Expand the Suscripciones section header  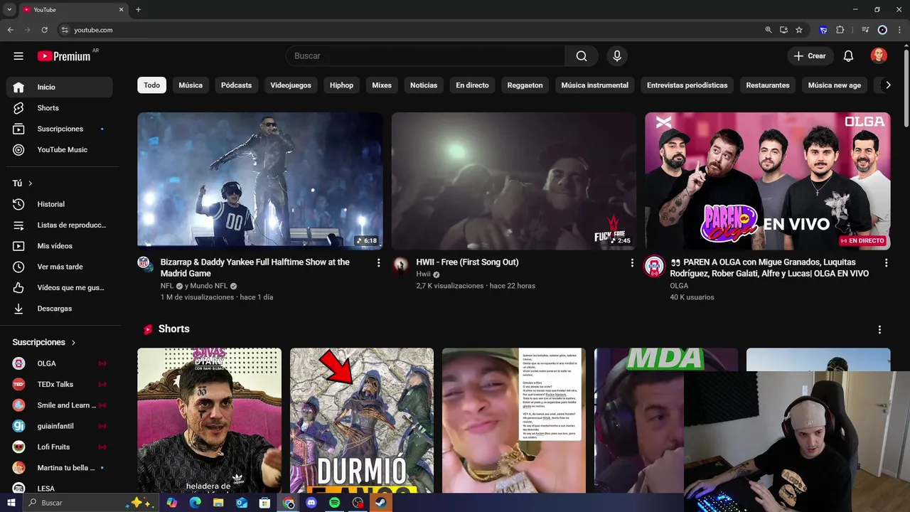click(x=44, y=343)
